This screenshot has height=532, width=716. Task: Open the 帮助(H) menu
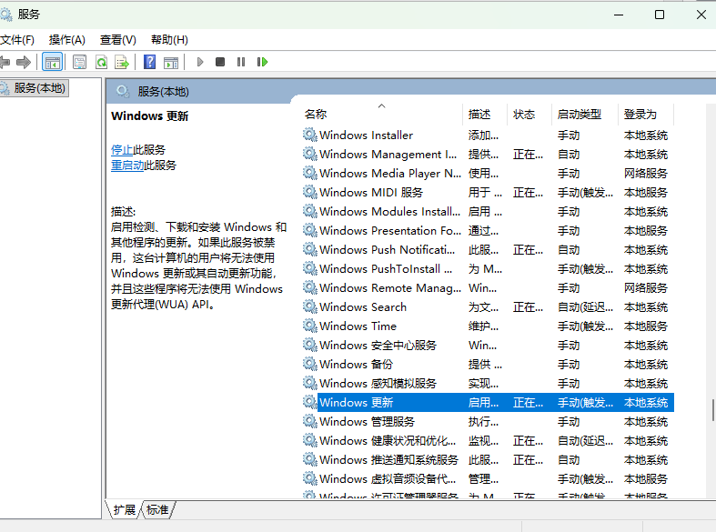pyautogui.click(x=169, y=40)
